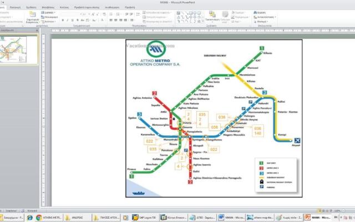Click the Increase Font Size icon
This screenshot has width=355, height=222.
pyautogui.click(x=93, y=14)
